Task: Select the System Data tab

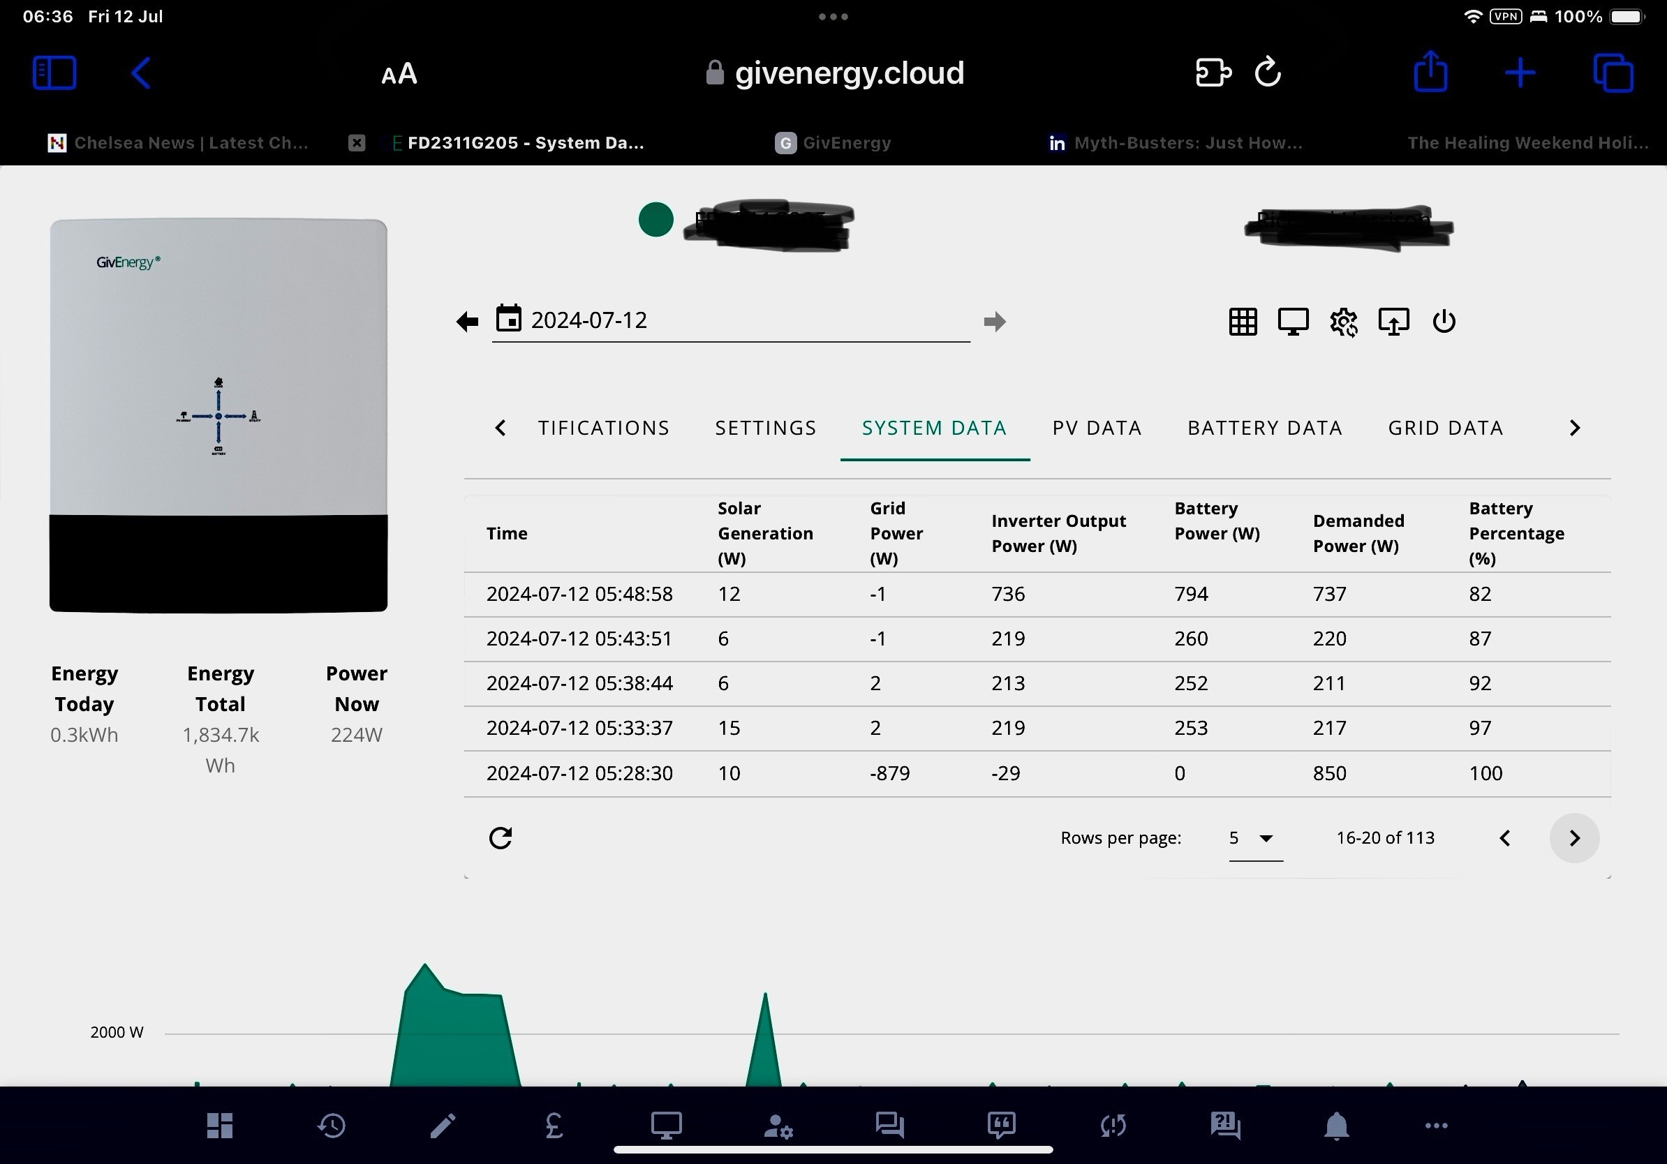Action: click(935, 428)
